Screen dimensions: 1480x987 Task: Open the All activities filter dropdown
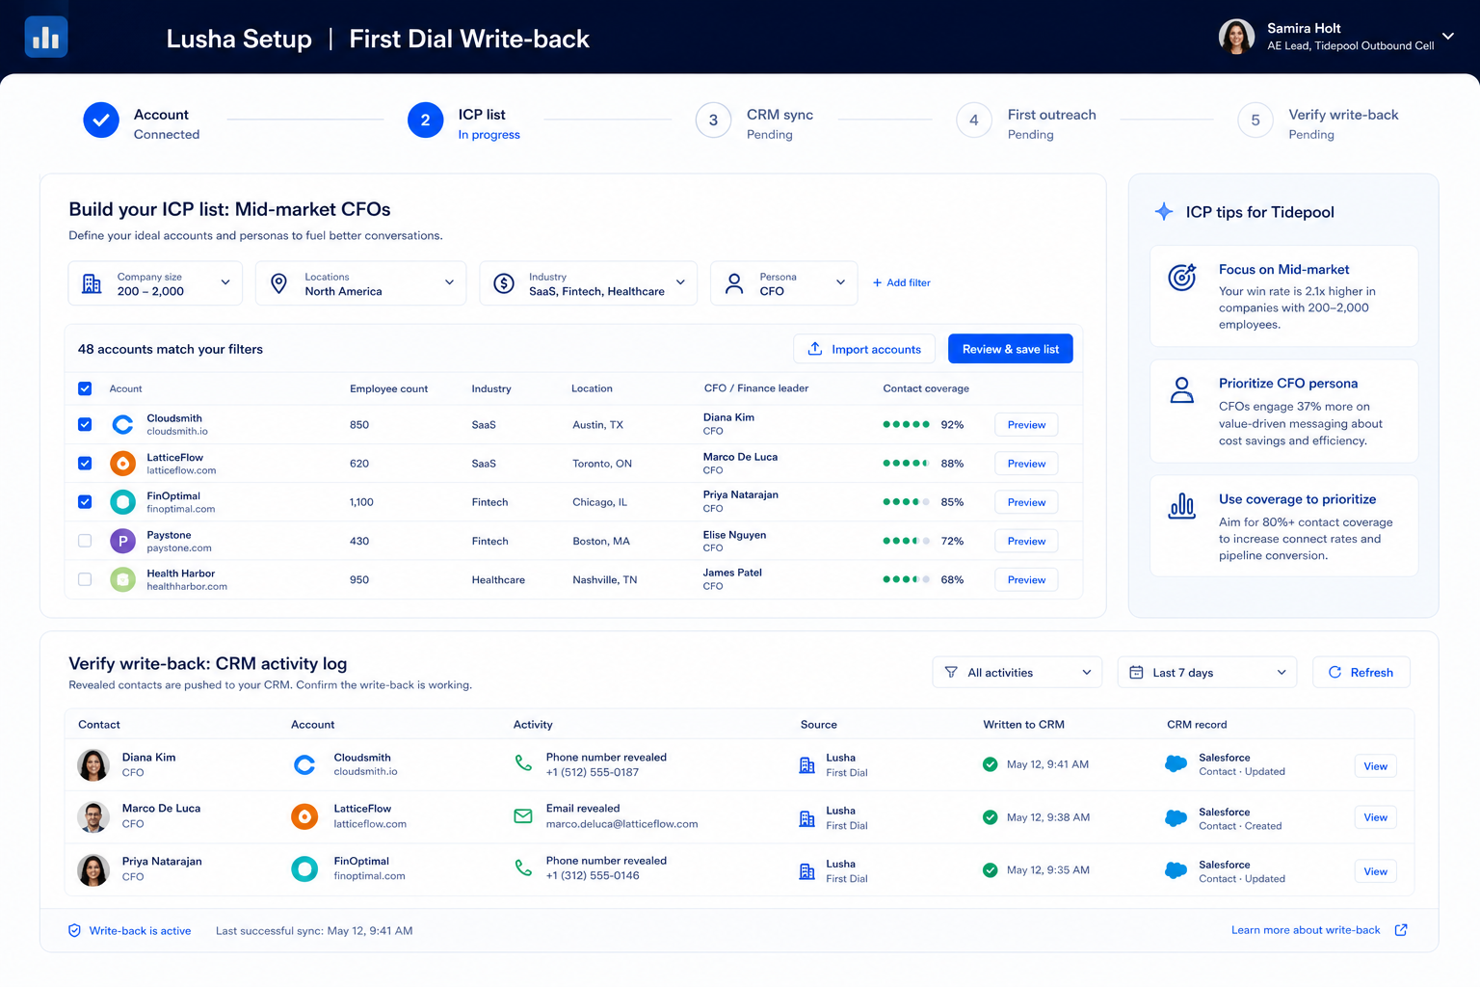pyautogui.click(x=1017, y=673)
